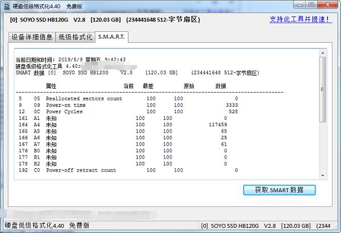
Task: Click the app icon in title bar
Action: click(x=7, y=6)
